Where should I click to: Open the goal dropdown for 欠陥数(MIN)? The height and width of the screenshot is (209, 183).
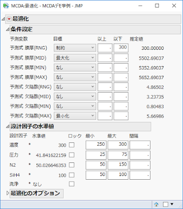coord(75,106)
